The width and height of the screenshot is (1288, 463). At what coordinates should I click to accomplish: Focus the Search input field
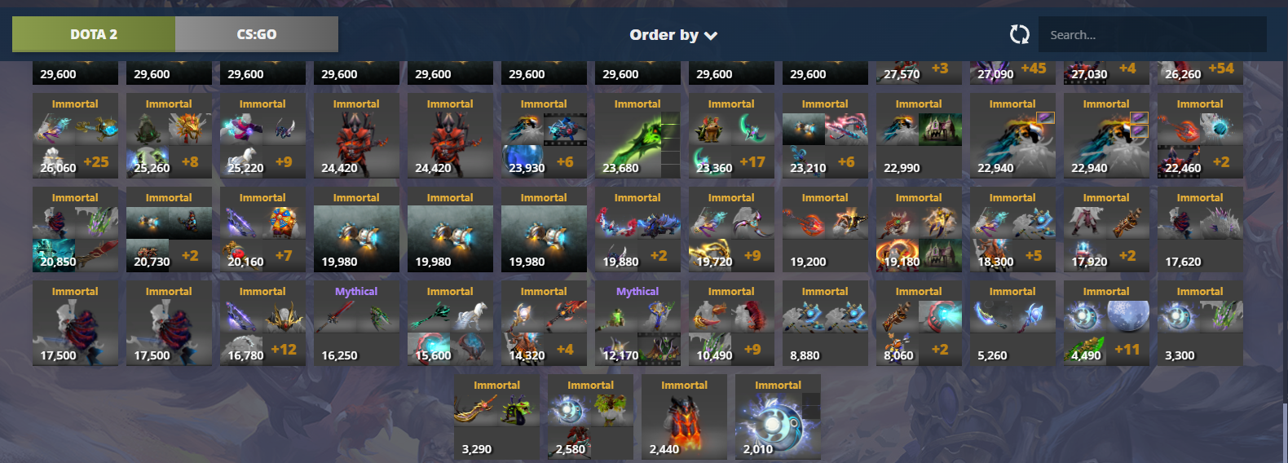(x=1153, y=34)
